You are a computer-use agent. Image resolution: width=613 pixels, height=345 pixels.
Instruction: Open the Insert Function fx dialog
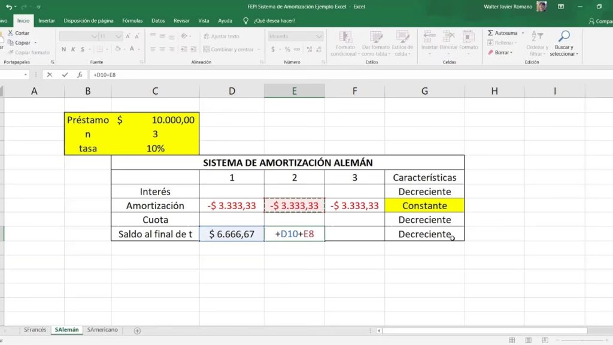click(x=79, y=75)
